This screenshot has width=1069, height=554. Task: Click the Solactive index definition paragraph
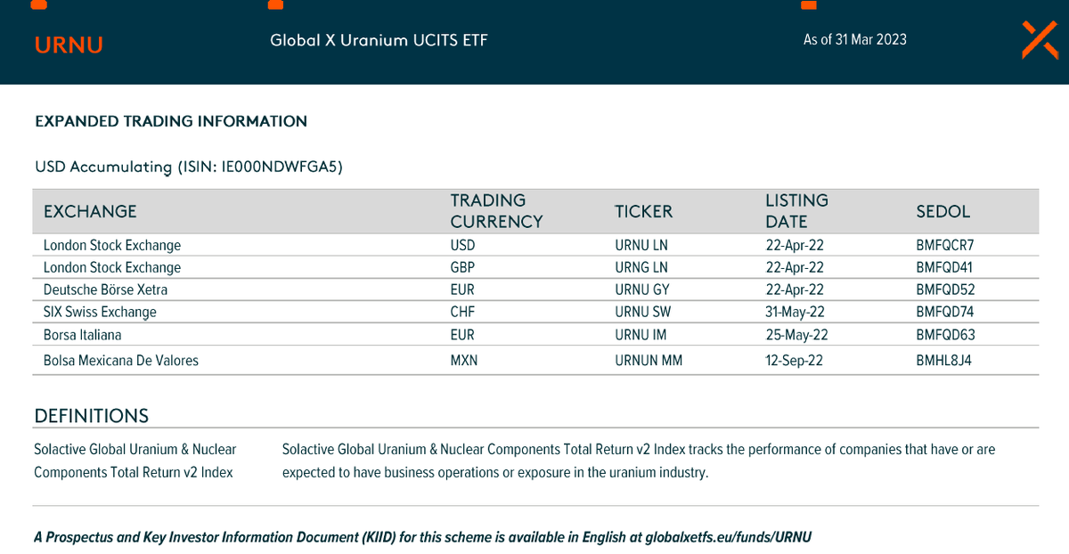[x=639, y=460]
